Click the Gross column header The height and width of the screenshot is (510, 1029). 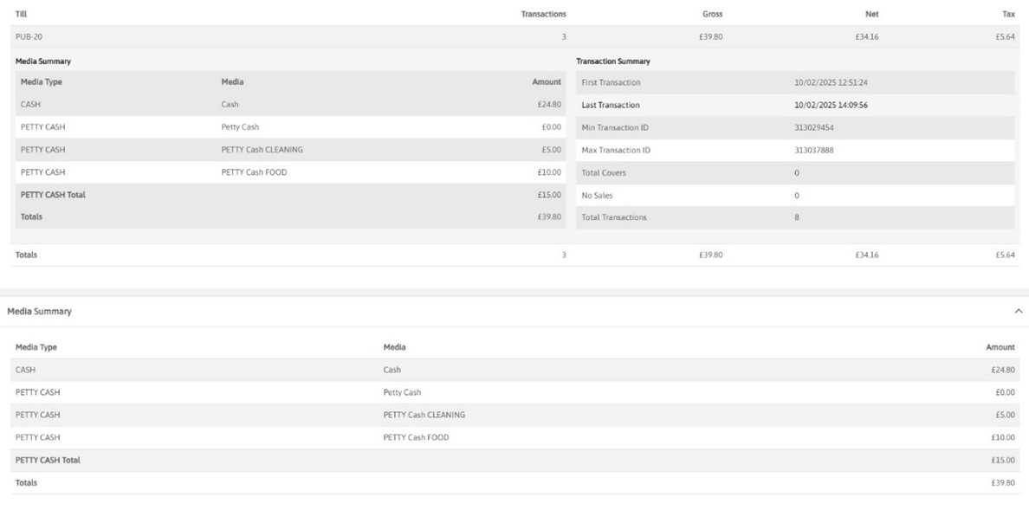[712, 14]
